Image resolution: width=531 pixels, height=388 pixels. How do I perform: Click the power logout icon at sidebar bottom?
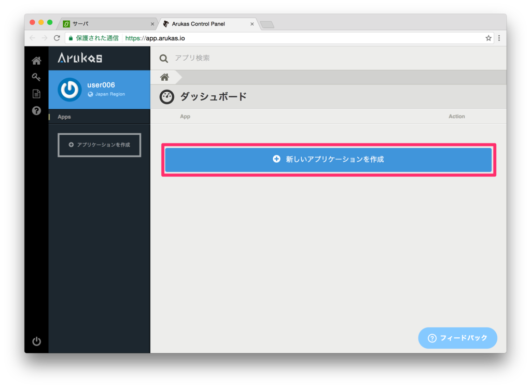tap(37, 341)
